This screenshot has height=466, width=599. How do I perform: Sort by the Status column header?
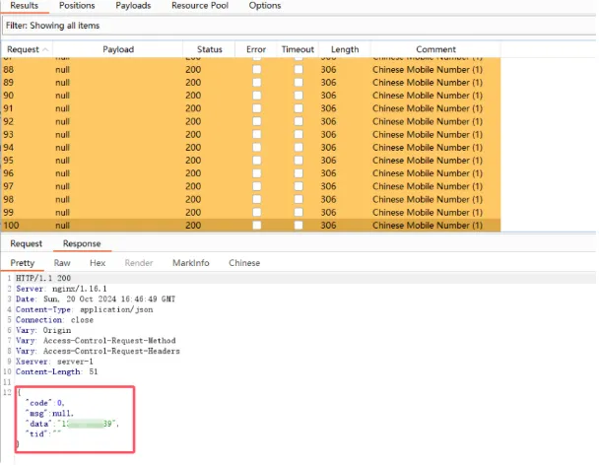point(209,49)
